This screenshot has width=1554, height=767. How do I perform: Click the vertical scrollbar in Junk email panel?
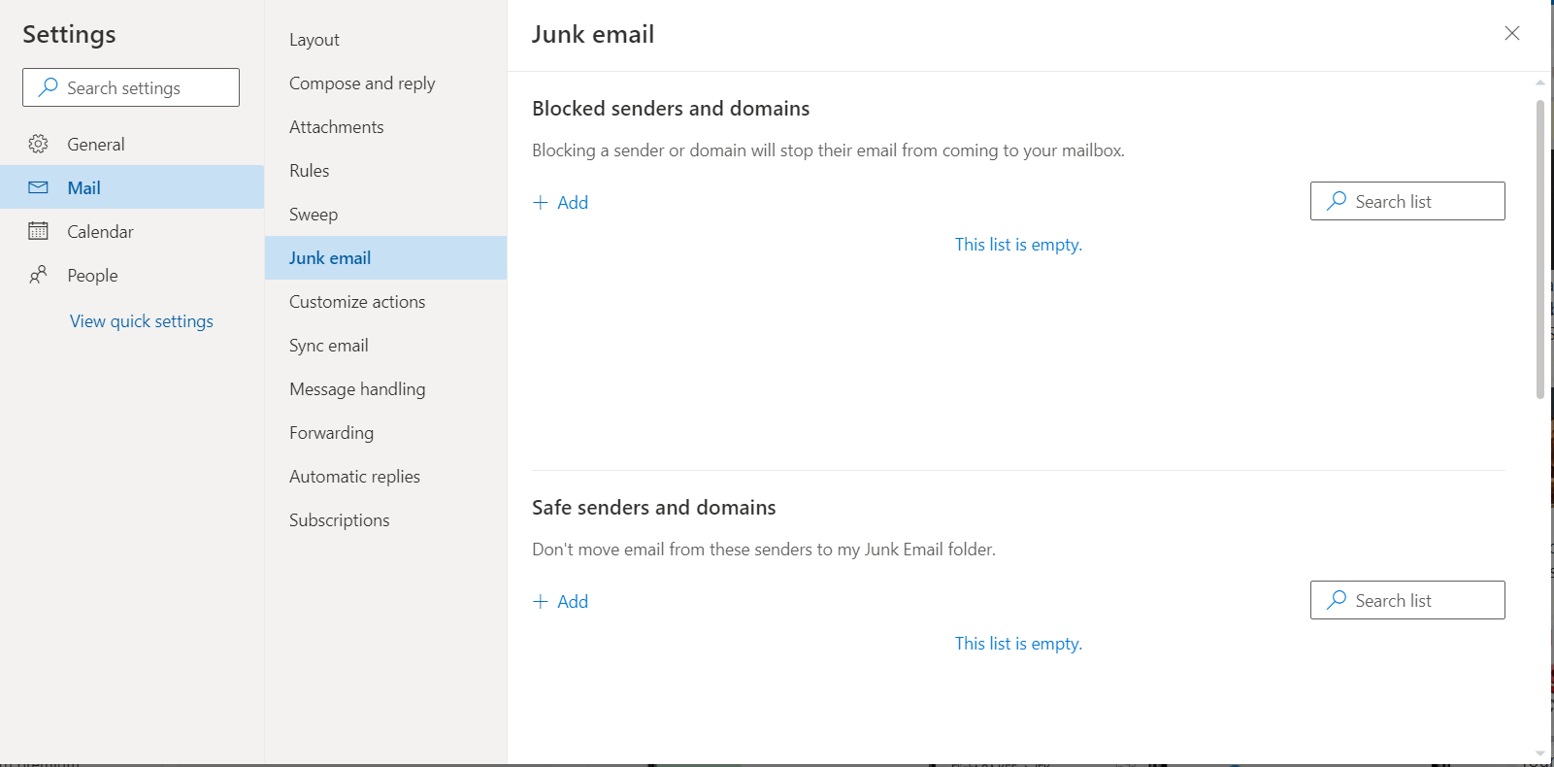[x=1539, y=250]
